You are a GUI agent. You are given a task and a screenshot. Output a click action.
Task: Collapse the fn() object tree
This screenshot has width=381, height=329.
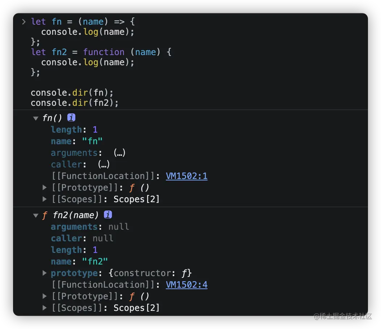pyautogui.click(x=36, y=118)
